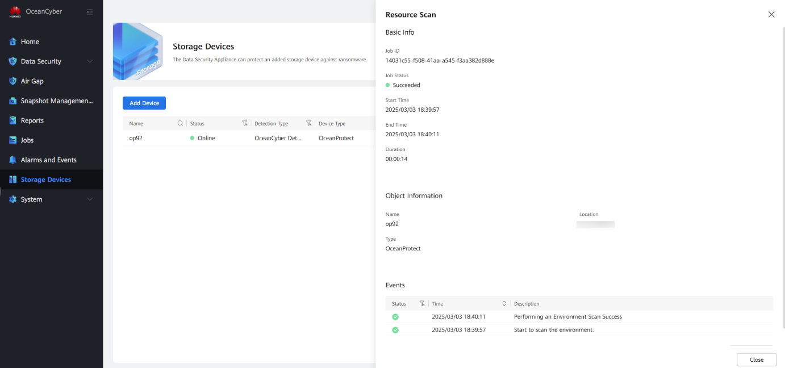The width and height of the screenshot is (785, 368).
Task: Click the Jobs icon in sidebar
Action: pos(12,140)
